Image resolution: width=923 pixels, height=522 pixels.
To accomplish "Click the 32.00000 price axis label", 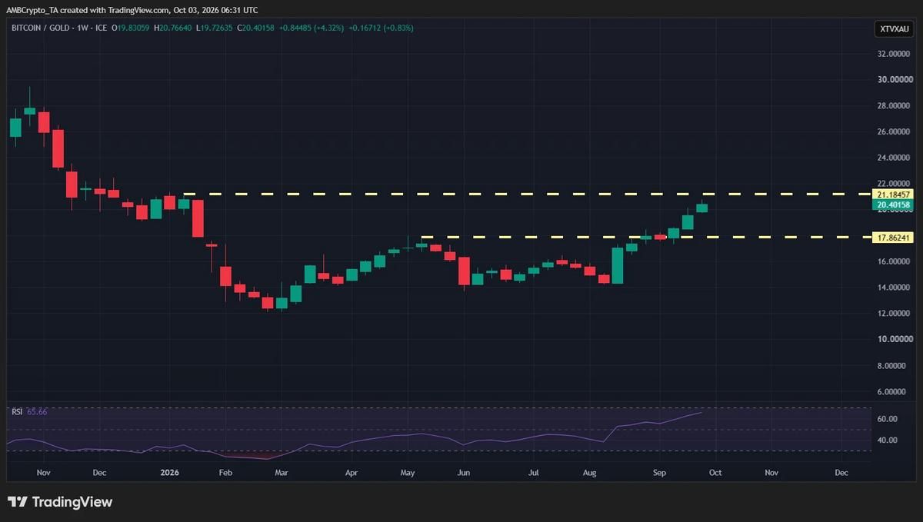I will (x=894, y=54).
